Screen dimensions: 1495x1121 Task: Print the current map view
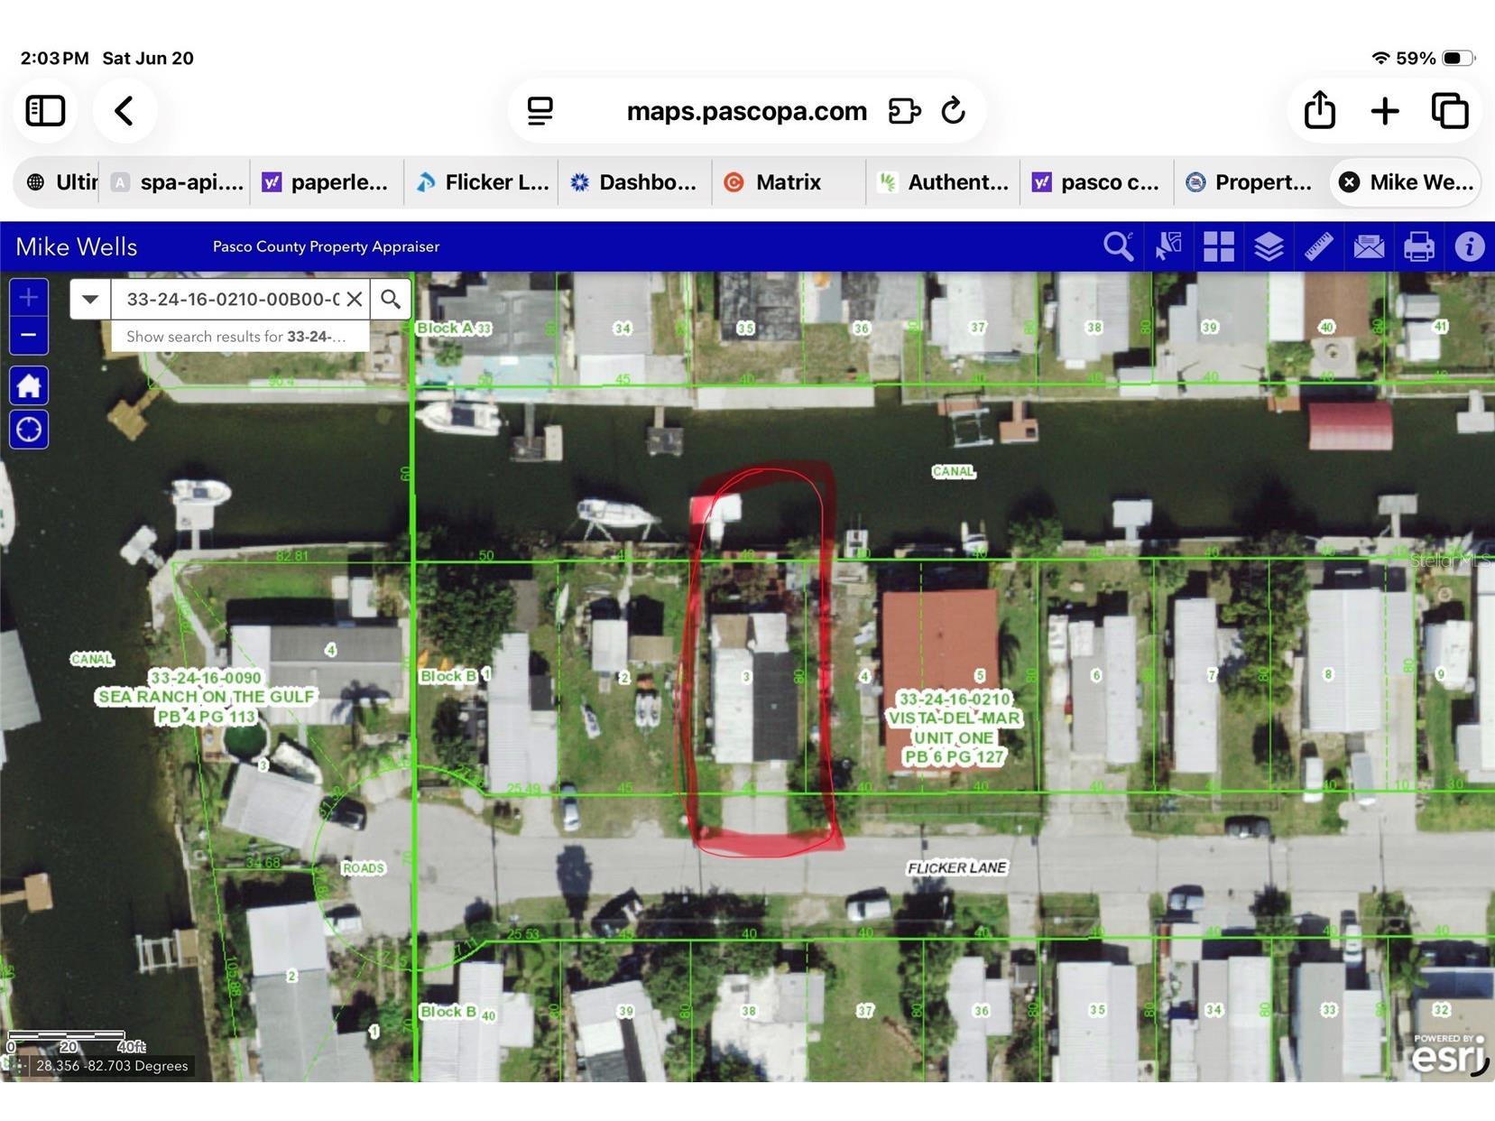coord(1418,246)
